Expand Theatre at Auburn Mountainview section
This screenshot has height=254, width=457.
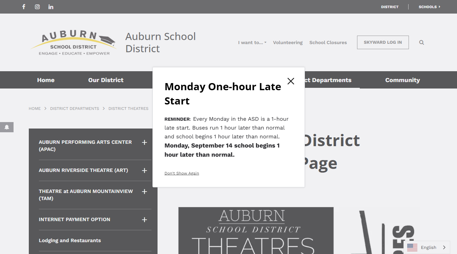coord(144,192)
